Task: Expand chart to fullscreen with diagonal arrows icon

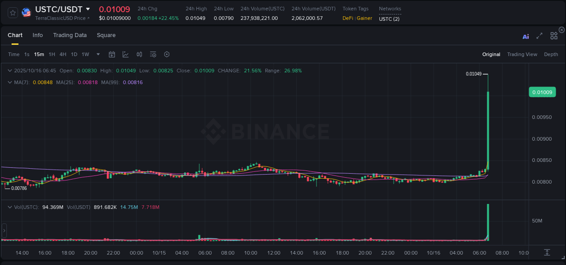Action: (539, 37)
